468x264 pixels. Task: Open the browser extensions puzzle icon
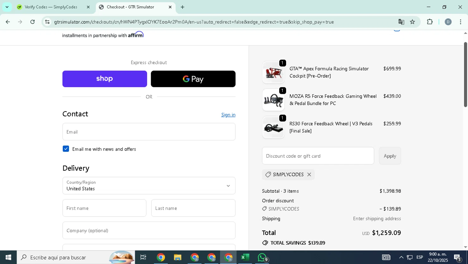(430, 22)
